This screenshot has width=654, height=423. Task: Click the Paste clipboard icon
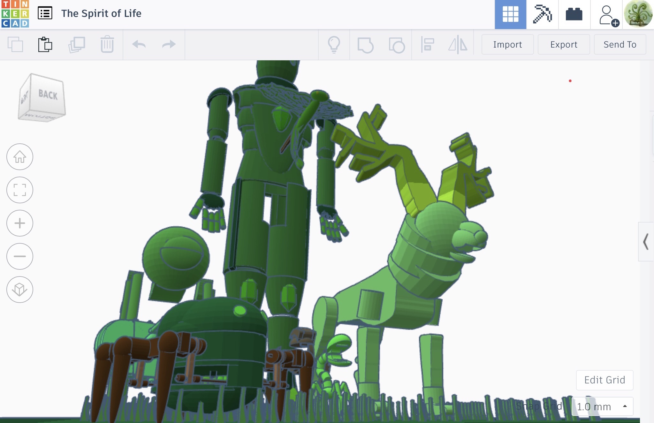pyautogui.click(x=45, y=44)
